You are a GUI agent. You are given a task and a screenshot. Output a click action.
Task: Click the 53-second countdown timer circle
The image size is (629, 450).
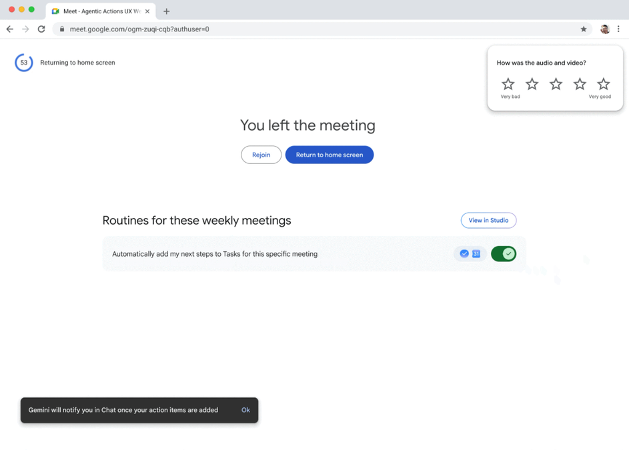(24, 63)
